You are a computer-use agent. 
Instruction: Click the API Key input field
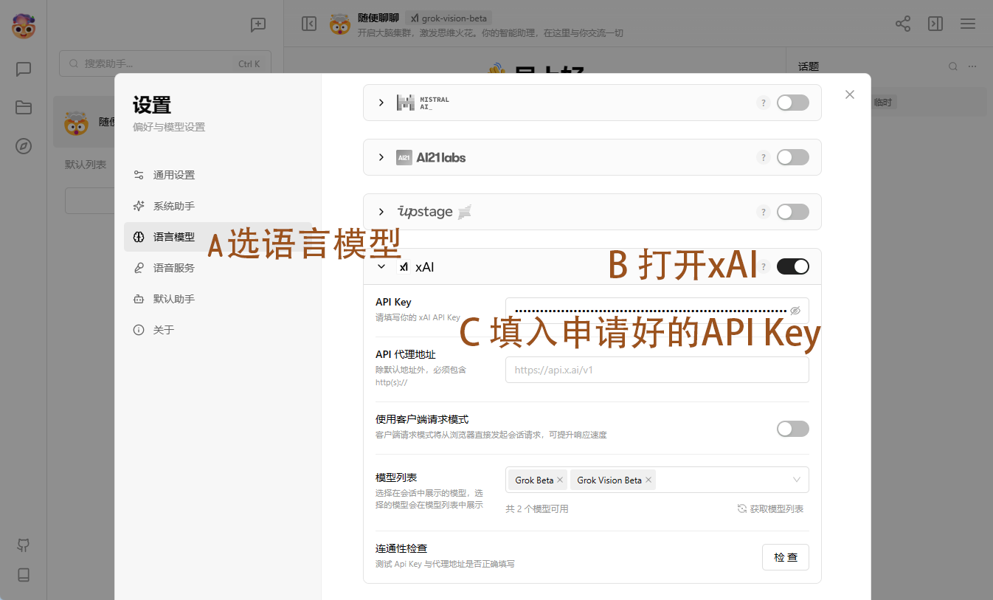(x=657, y=311)
